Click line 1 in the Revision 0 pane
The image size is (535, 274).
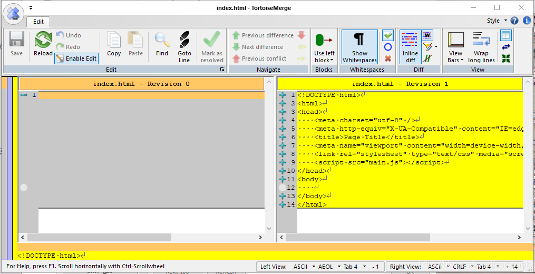tap(151, 95)
